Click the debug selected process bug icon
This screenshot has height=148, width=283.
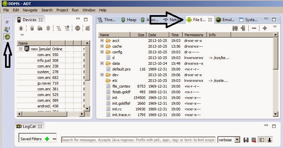pyautogui.click(x=21, y=28)
